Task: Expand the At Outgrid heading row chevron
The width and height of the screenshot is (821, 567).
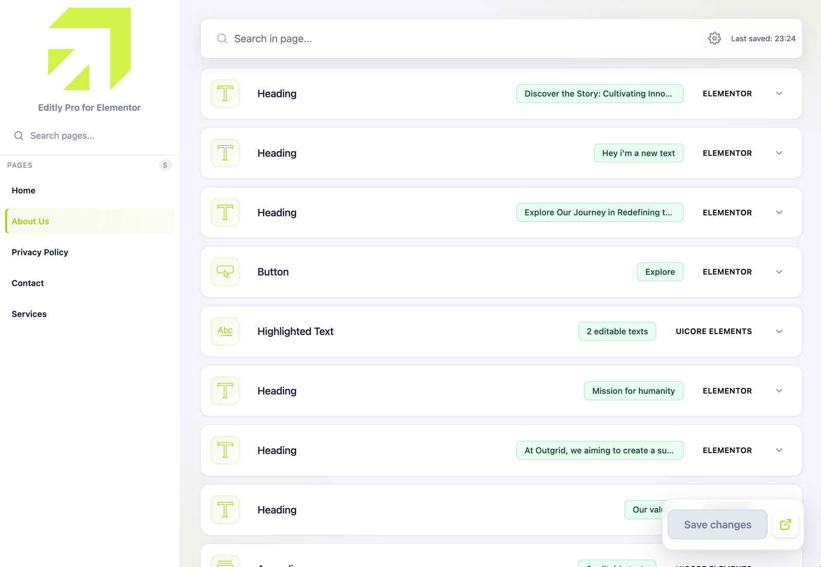Action: click(779, 451)
